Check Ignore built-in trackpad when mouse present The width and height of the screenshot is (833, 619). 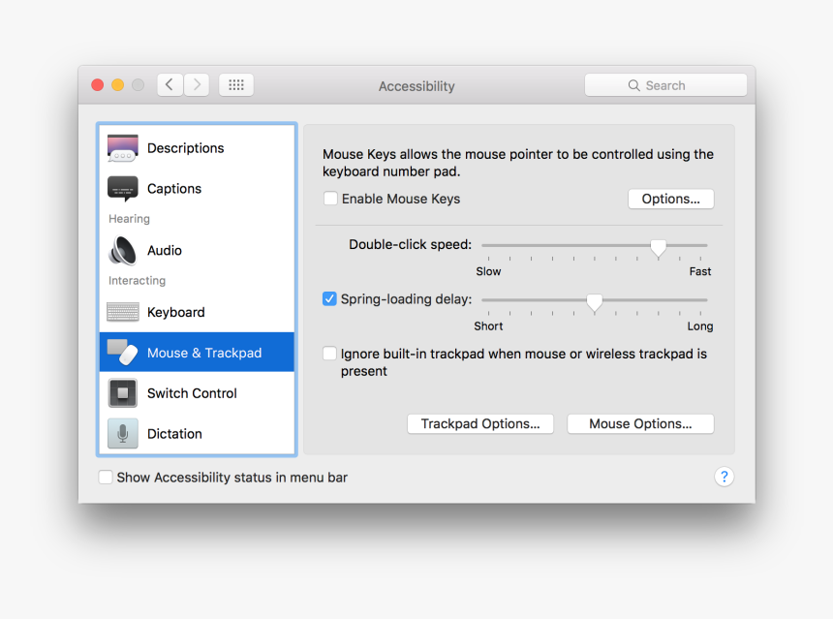coord(330,354)
